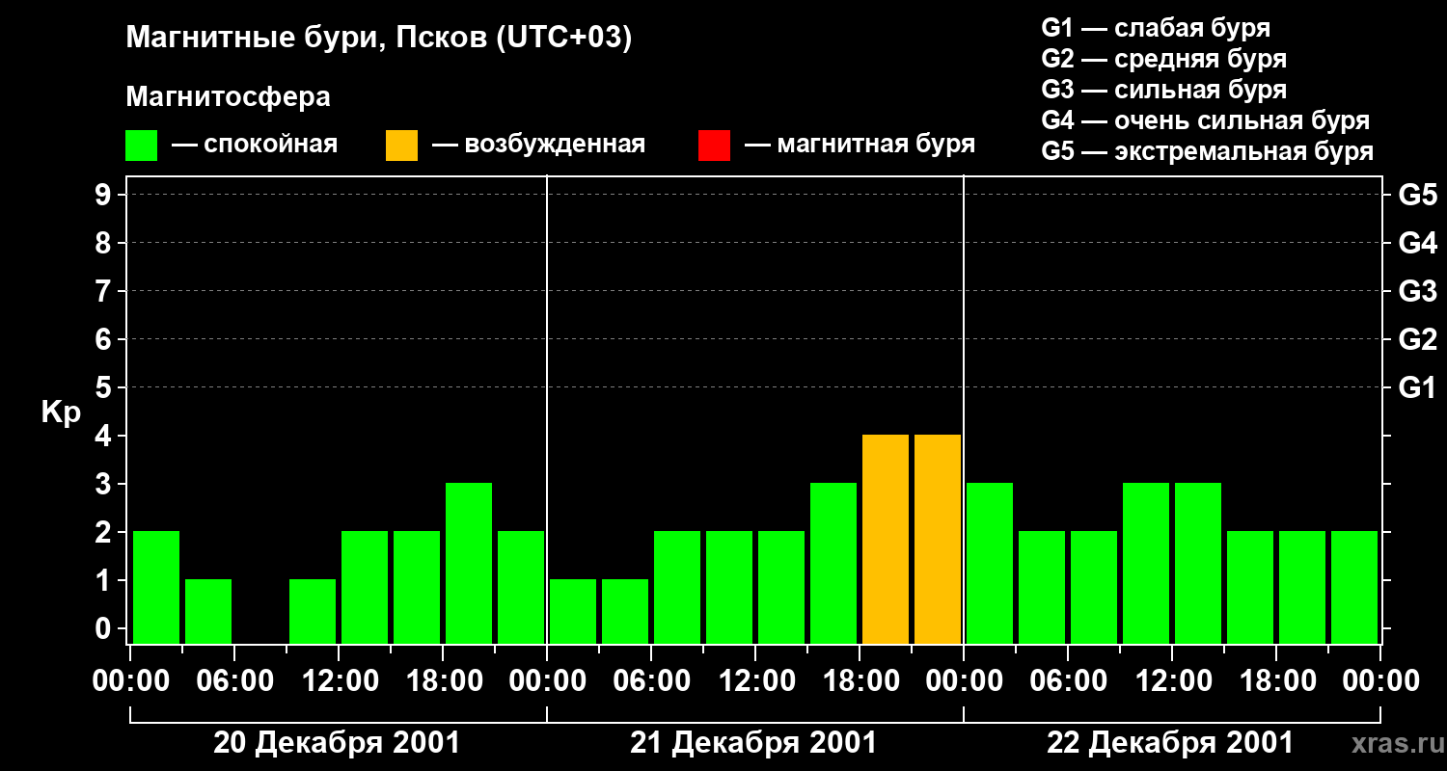The height and width of the screenshot is (771, 1447).
Task: Select 22 December 12:00–15:00 Kp 3 bar
Action: (1198, 563)
